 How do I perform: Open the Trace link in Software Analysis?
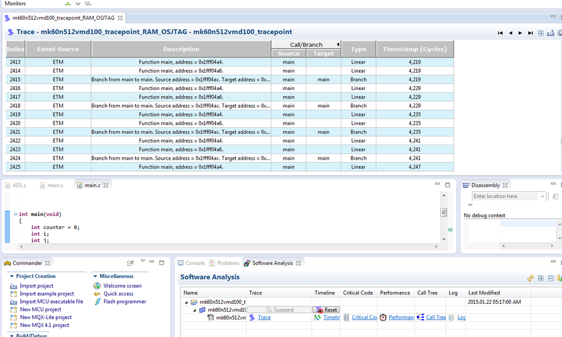click(264, 317)
